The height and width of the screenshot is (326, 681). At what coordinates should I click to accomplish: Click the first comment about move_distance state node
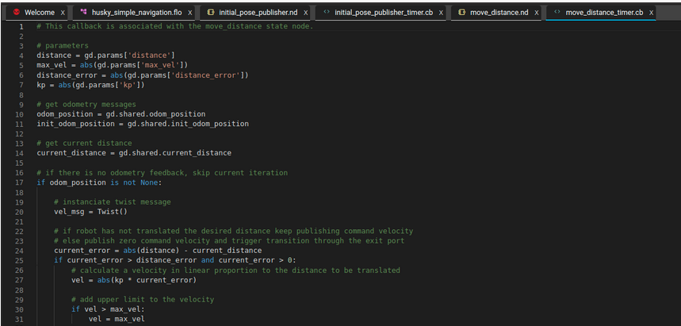pyautogui.click(x=175, y=26)
